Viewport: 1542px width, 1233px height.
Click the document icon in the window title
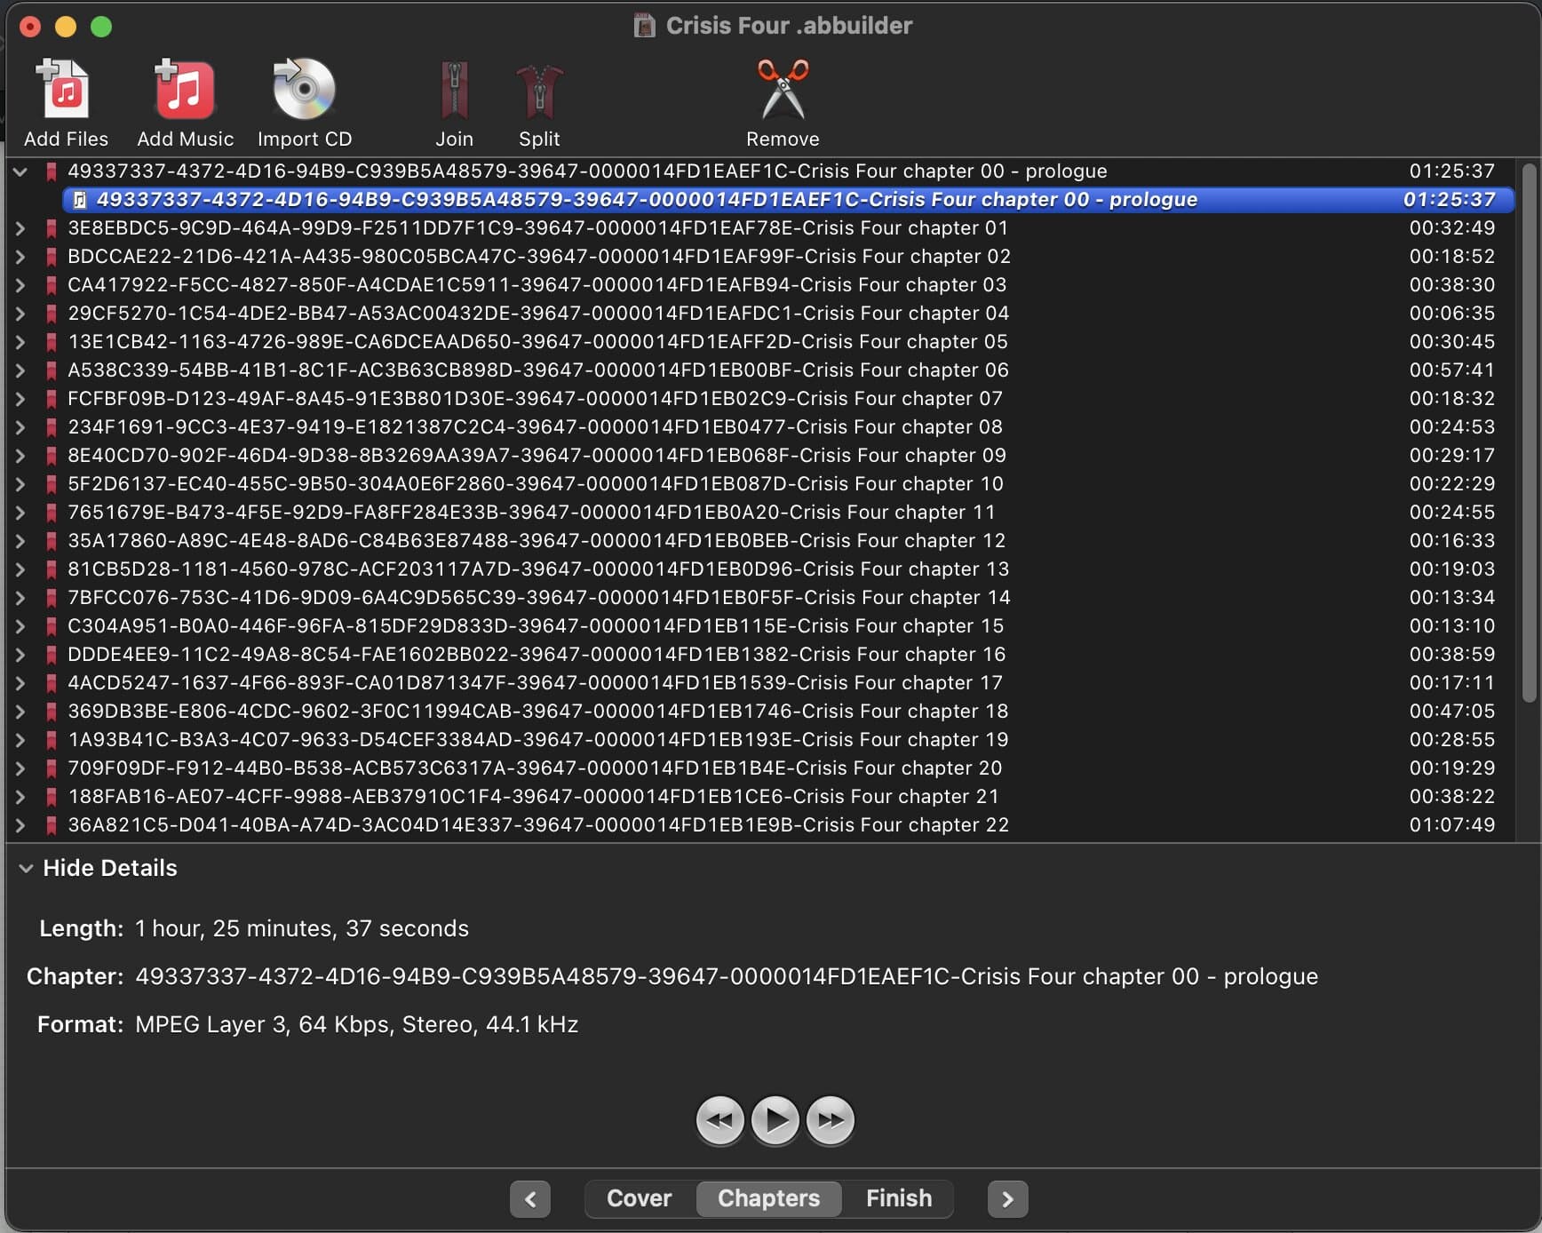[644, 25]
